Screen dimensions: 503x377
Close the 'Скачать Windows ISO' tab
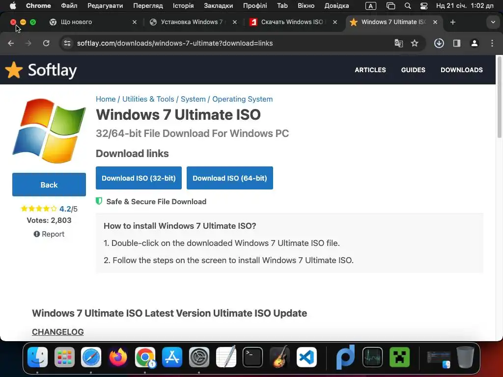[335, 22]
